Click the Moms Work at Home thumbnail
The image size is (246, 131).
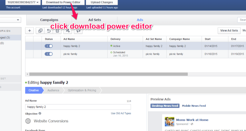pyautogui.click(x=170, y=122)
